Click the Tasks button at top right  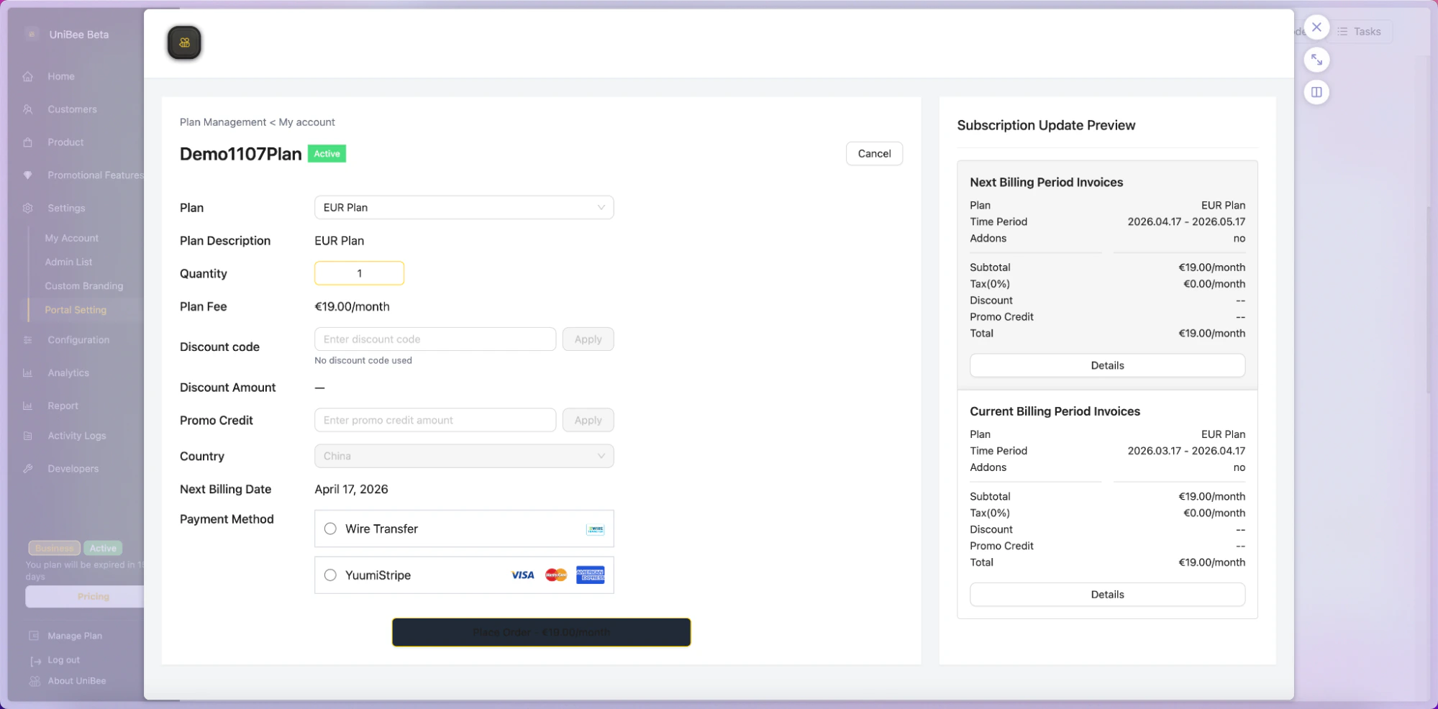click(1359, 32)
